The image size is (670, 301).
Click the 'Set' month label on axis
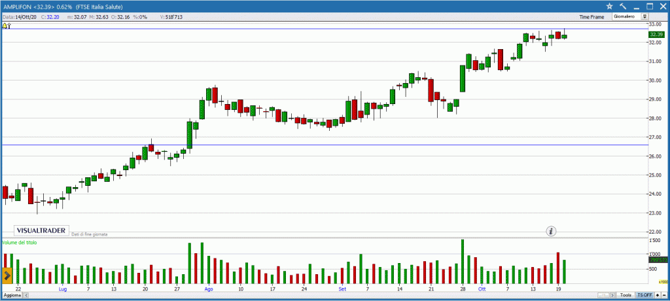(342, 289)
